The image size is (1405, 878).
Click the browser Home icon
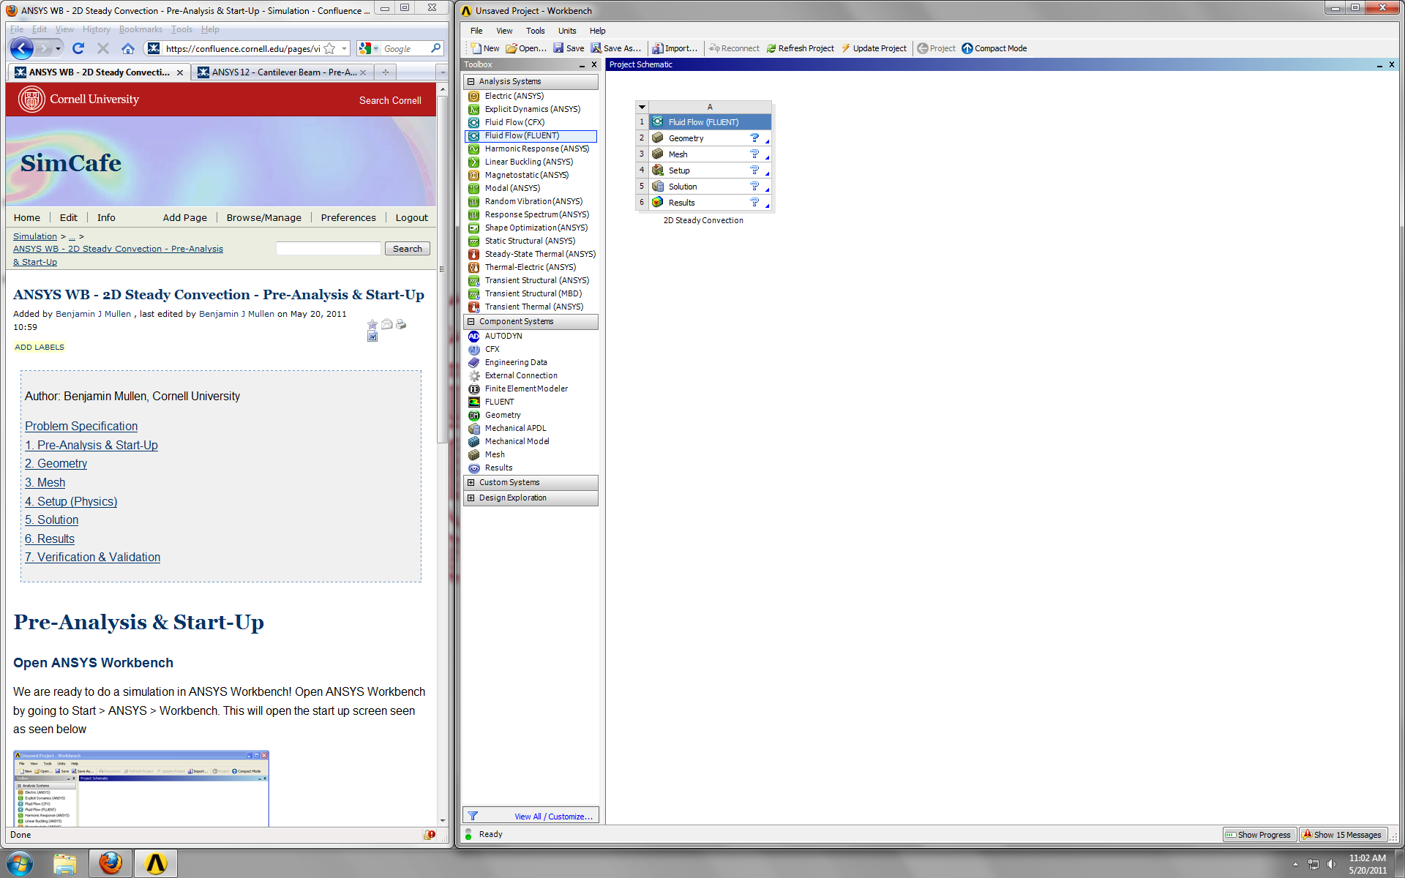coord(128,48)
